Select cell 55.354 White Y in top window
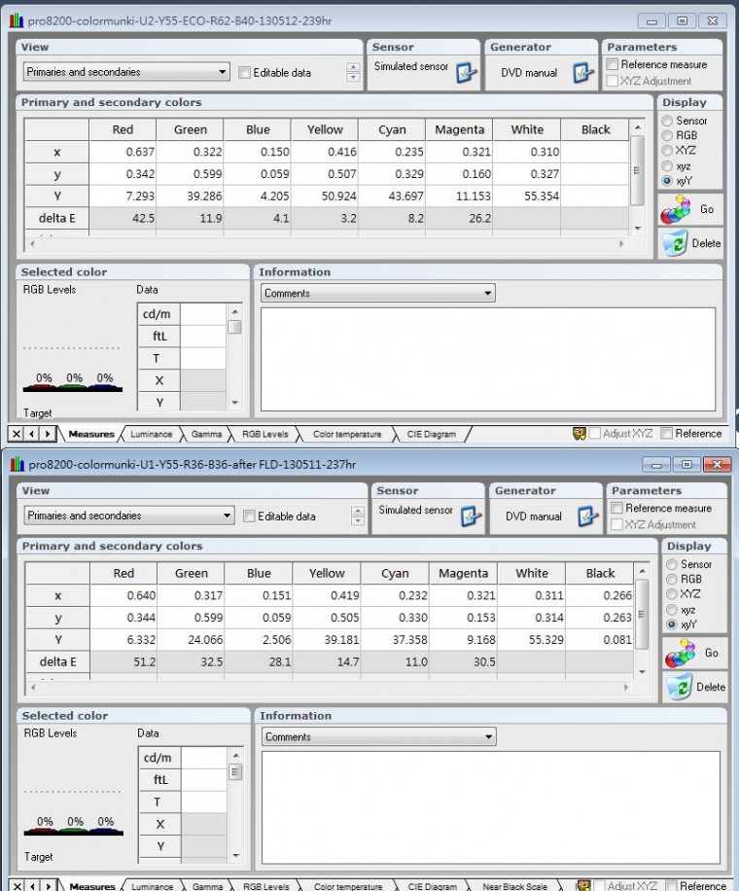 [527, 196]
